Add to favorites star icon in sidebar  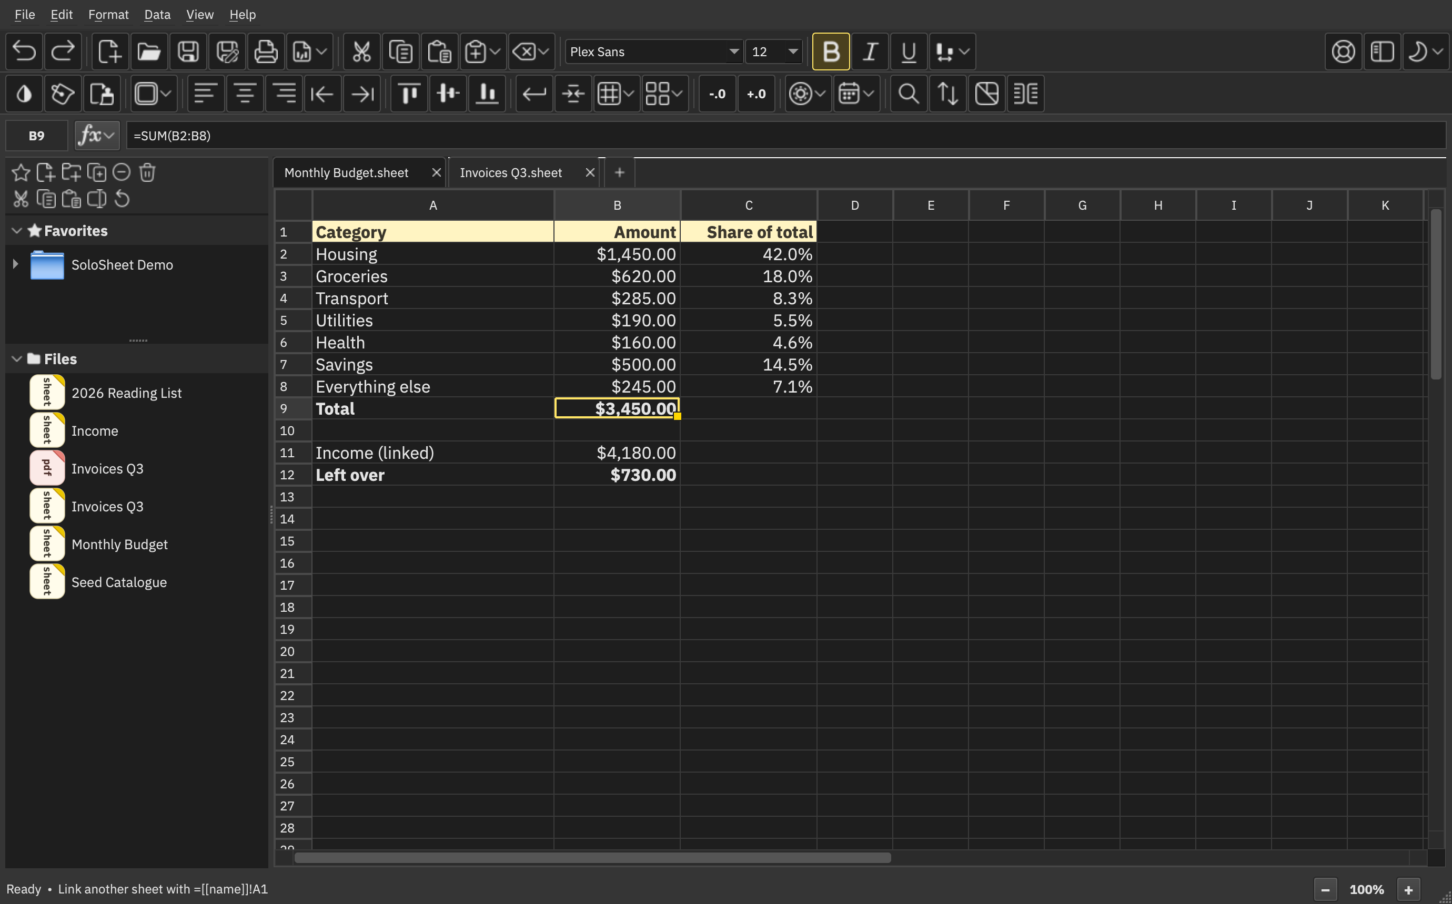coord(21,173)
